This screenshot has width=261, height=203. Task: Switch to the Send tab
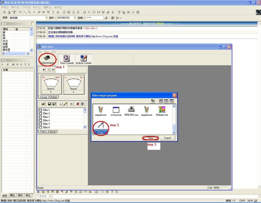(x=53, y=132)
